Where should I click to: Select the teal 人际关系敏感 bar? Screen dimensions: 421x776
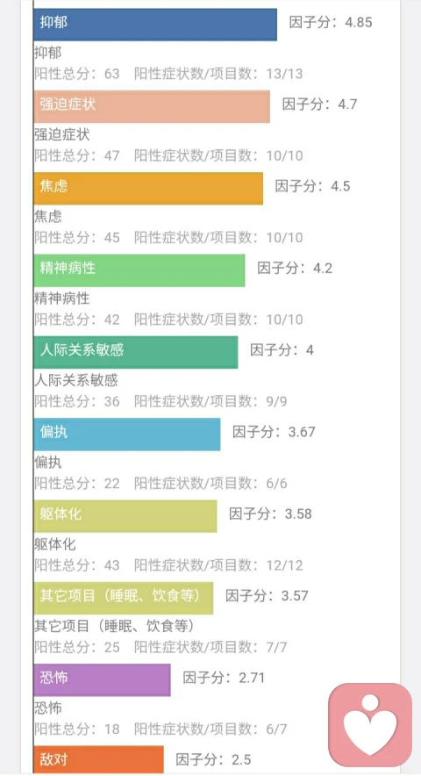[x=136, y=352]
